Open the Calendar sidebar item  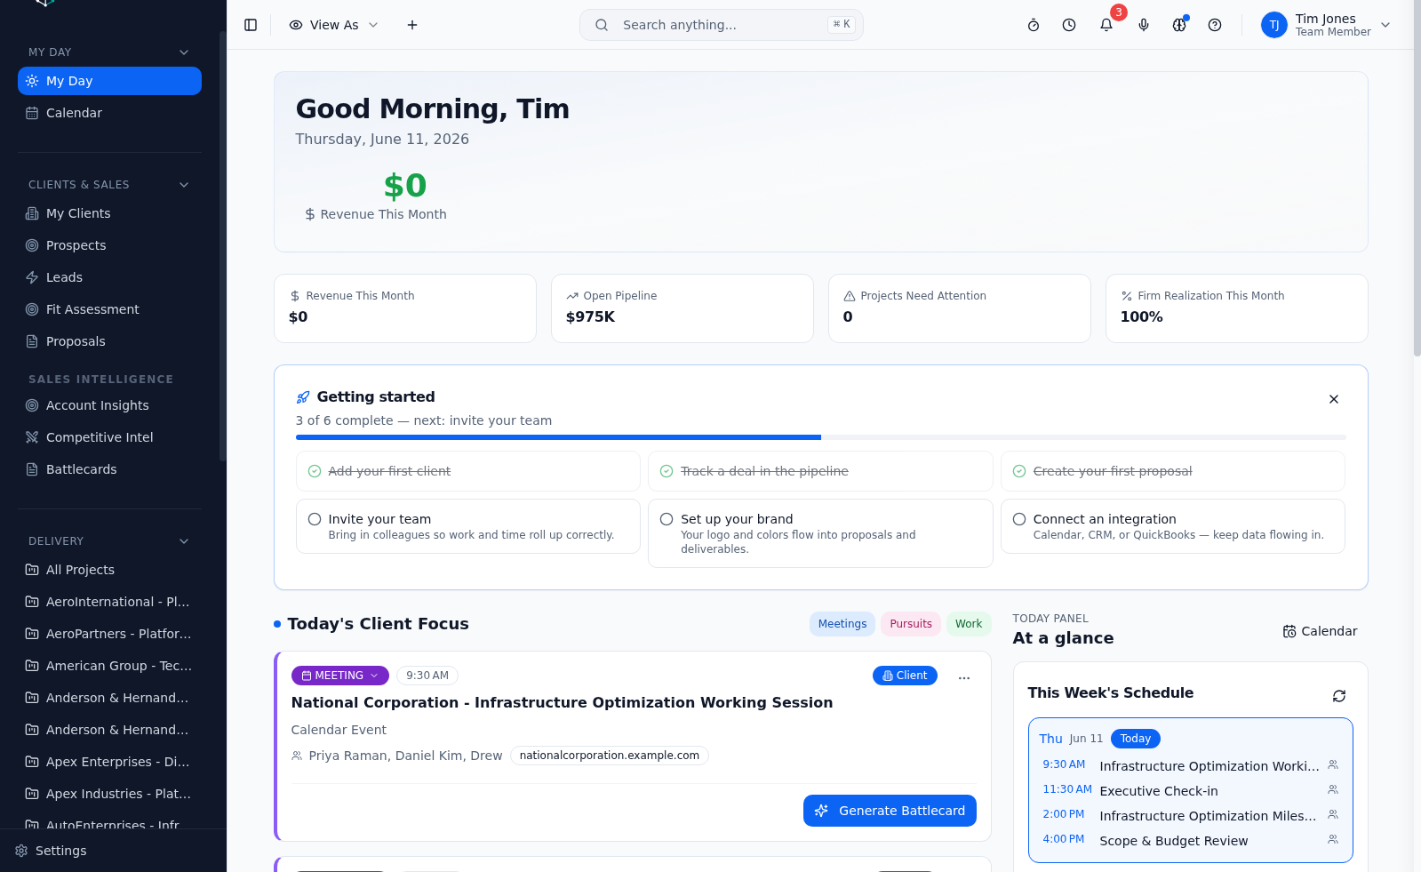pos(109,113)
